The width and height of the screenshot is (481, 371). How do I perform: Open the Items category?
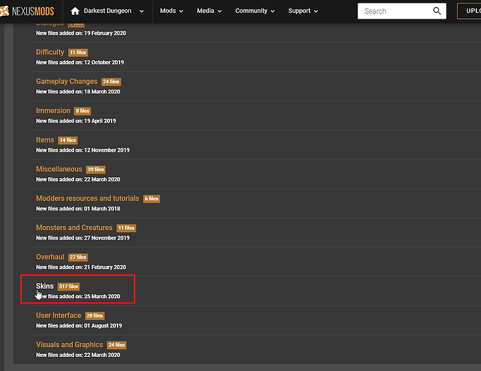click(x=45, y=140)
